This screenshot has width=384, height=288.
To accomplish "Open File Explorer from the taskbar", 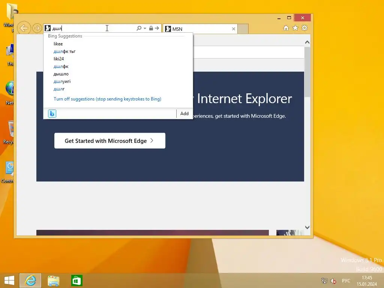I will point(53,280).
